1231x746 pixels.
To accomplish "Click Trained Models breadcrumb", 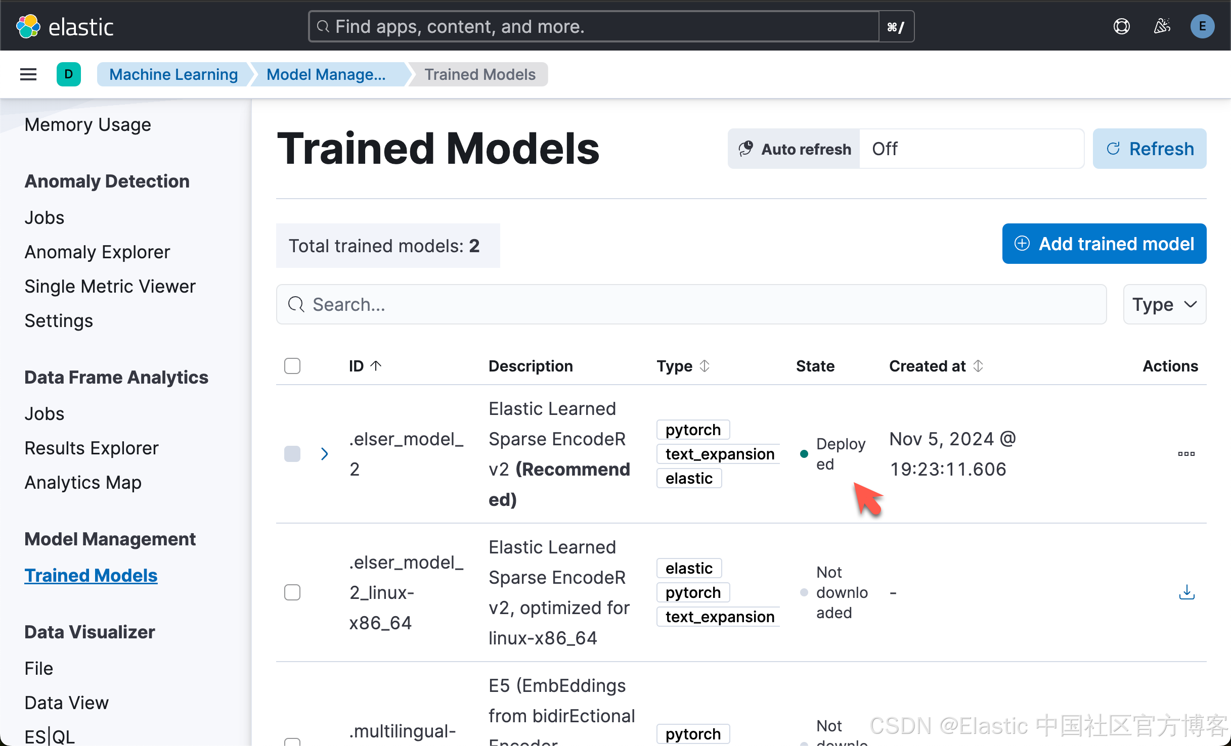I will click(479, 74).
